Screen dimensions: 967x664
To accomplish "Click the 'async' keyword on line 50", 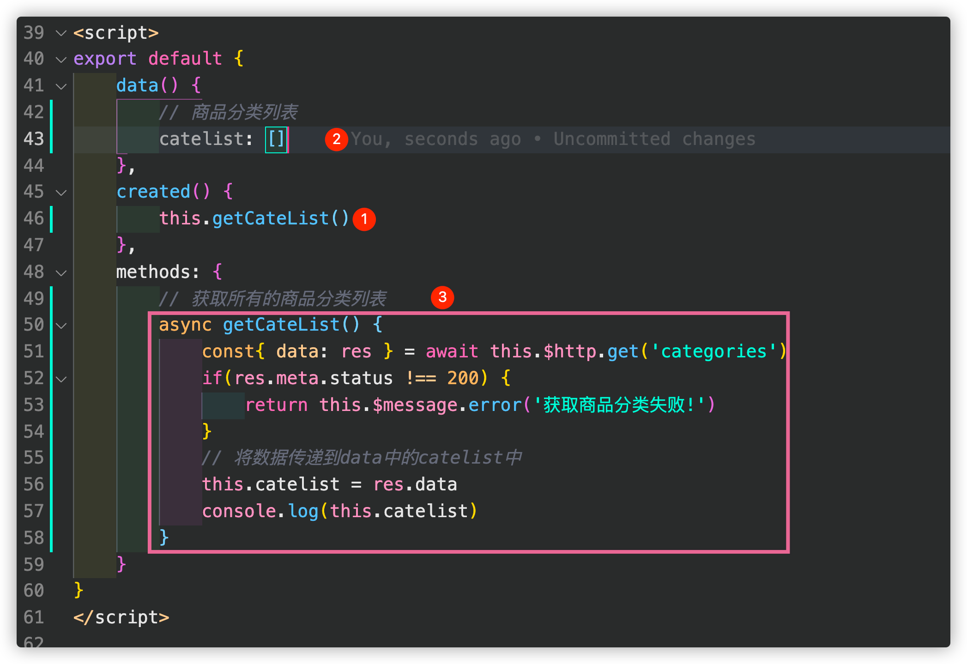I will (185, 325).
